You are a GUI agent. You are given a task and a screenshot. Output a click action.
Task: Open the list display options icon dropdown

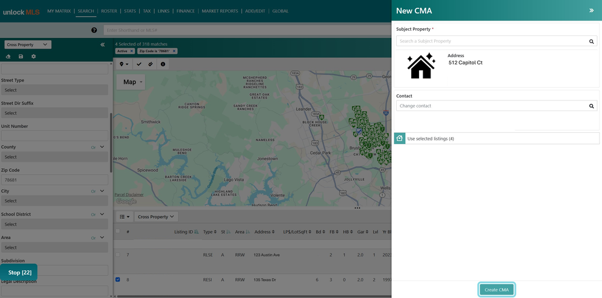click(x=125, y=217)
